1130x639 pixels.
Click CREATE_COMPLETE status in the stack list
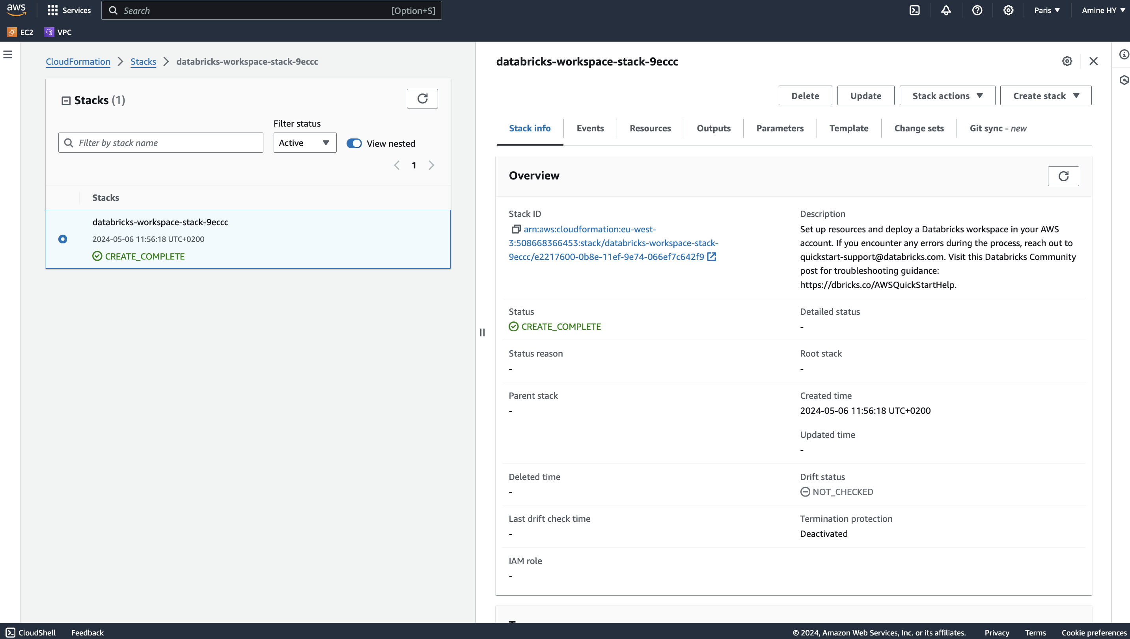[139, 256]
